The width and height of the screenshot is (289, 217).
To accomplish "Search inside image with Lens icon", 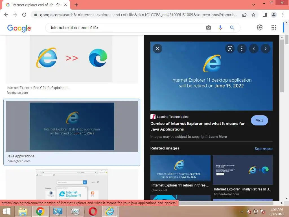I will click(230, 49).
